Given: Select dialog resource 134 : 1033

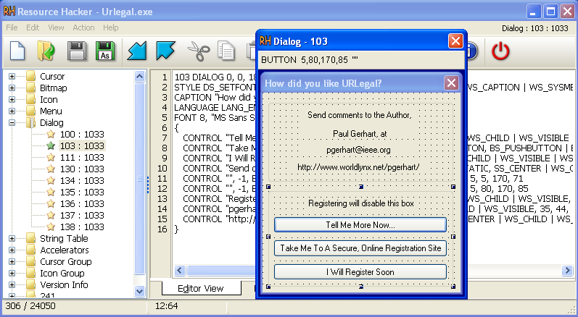Looking at the screenshot, I should pos(82,180).
